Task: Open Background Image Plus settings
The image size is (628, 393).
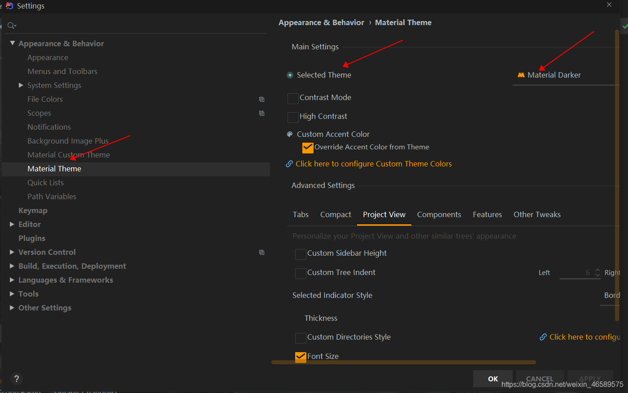Action: (68, 141)
